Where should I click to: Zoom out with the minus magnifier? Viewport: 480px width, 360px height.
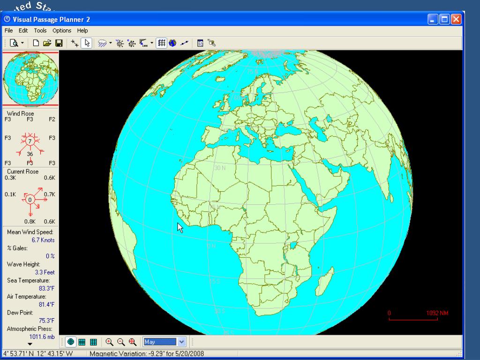coord(121,342)
